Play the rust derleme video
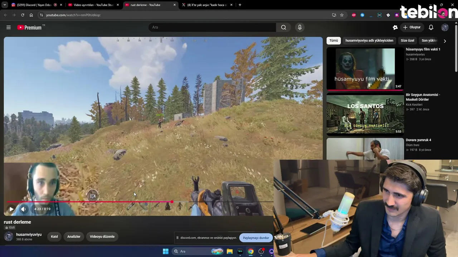 point(11,209)
